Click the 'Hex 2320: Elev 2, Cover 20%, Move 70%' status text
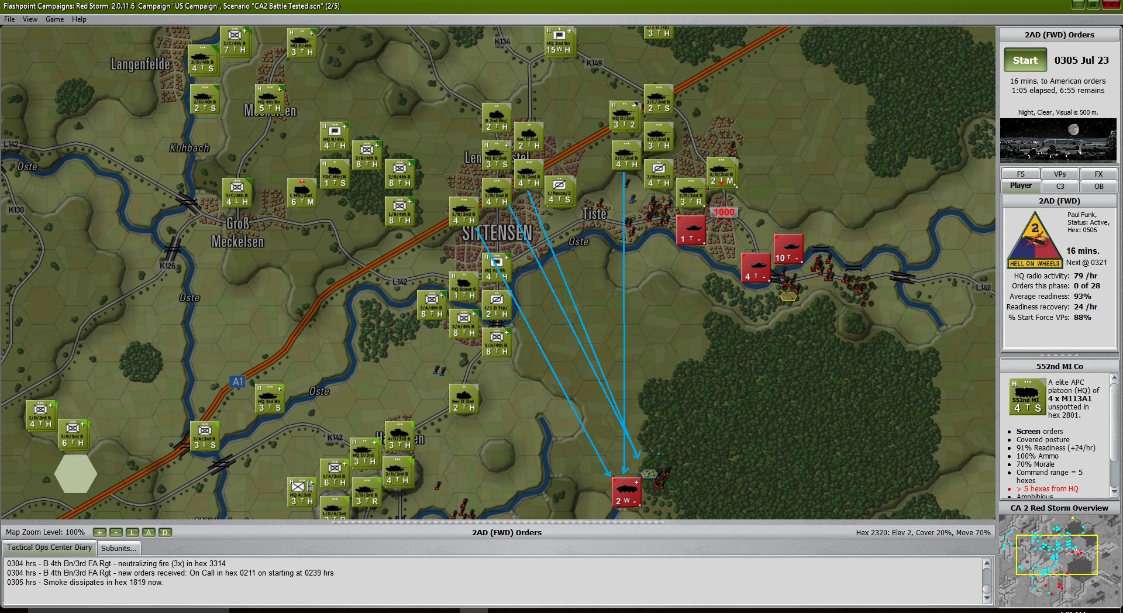This screenshot has height=613, width=1123. click(923, 533)
